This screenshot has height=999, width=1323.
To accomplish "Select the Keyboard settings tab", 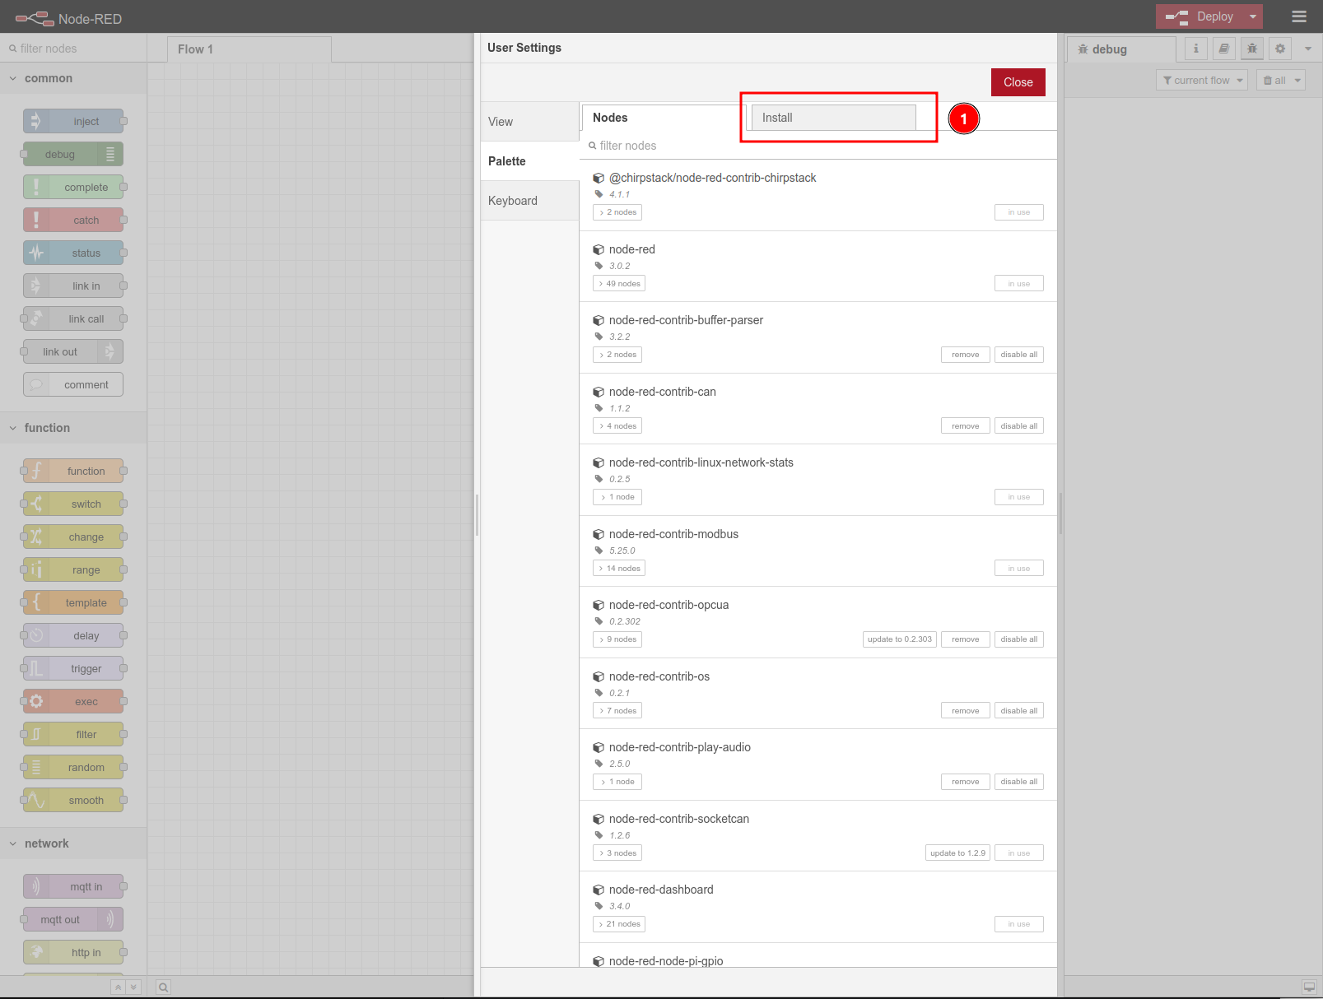I will click(513, 201).
